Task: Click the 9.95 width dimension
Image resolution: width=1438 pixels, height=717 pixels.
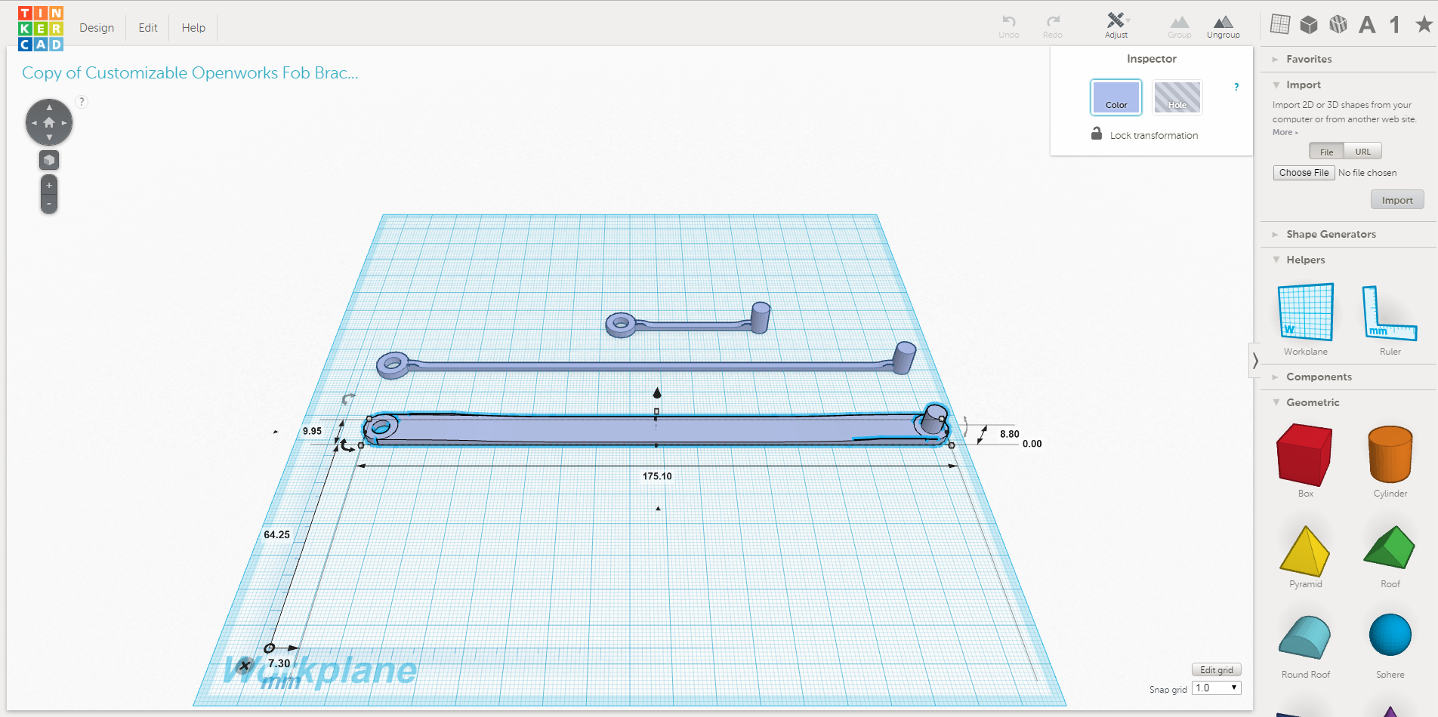Action: click(x=312, y=431)
